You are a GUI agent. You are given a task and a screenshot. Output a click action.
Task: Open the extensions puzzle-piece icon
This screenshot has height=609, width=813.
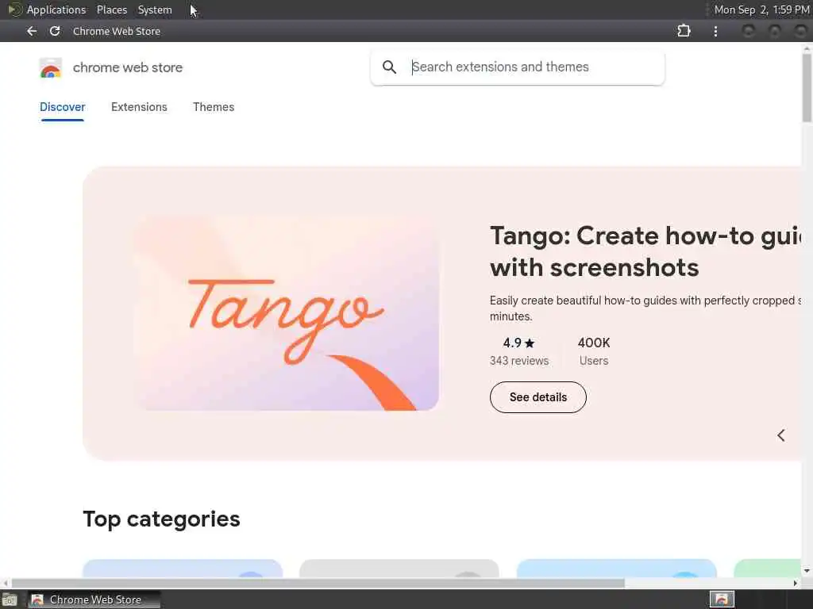(x=684, y=31)
